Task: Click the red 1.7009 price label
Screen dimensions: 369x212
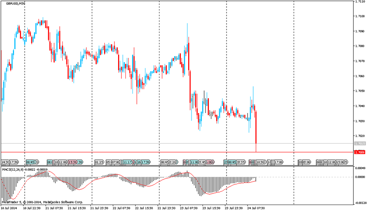Action: pyautogui.click(x=360, y=152)
